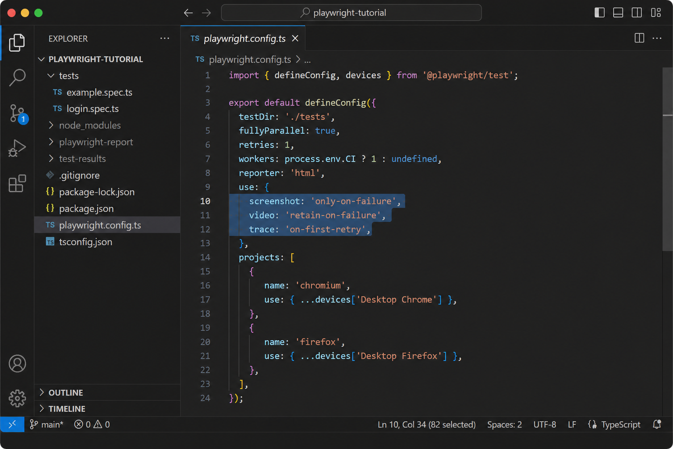Image resolution: width=673 pixels, height=449 pixels.
Task: Select playwright.config.ts in Explorer
Action: point(107,225)
